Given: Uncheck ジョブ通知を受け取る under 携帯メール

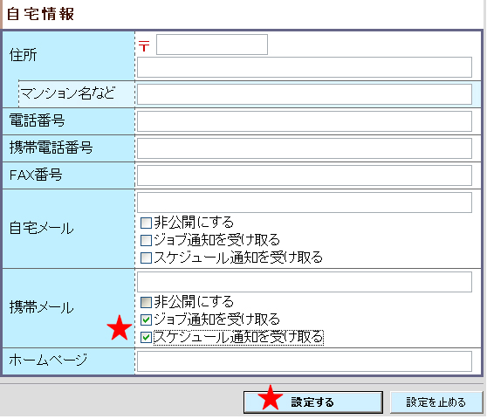Looking at the screenshot, I should [x=146, y=319].
